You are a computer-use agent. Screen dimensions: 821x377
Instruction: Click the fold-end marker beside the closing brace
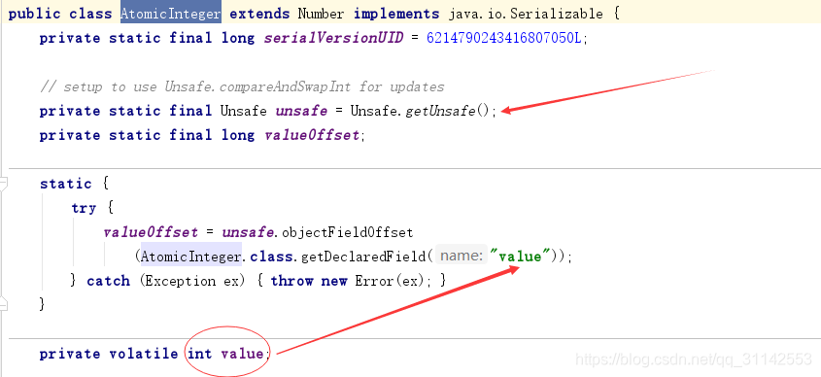[x=3, y=304]
